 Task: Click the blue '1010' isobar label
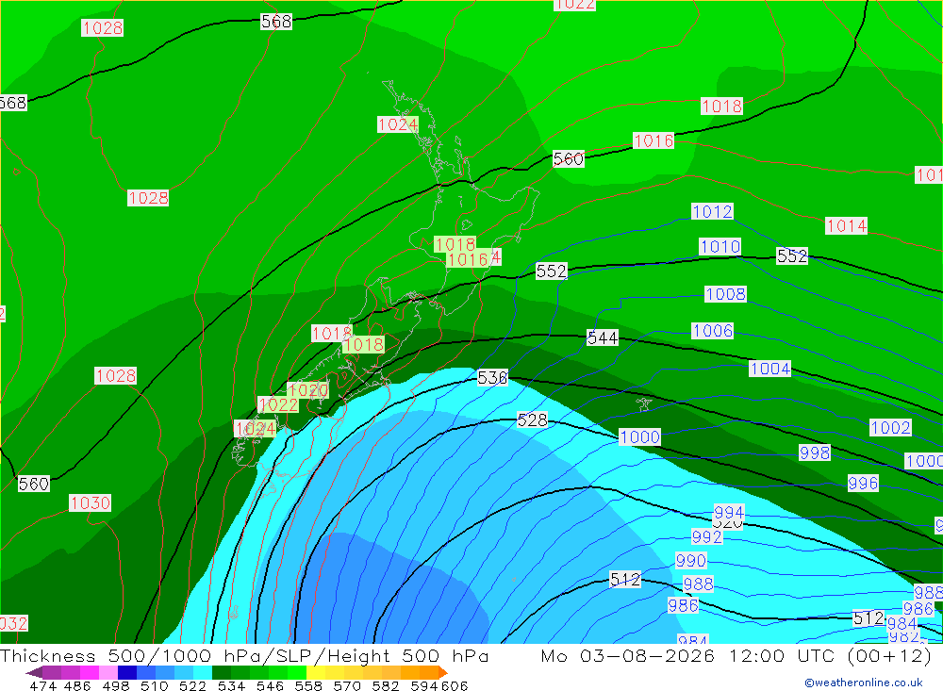[x=720, y=247]
